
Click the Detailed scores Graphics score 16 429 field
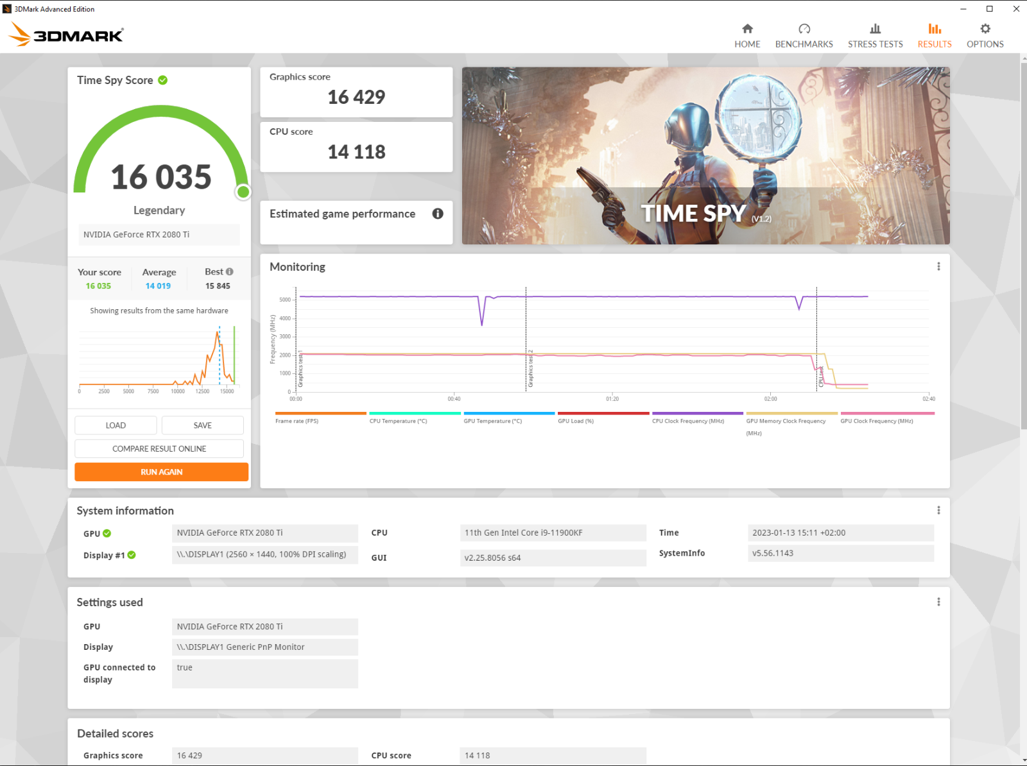(x=265, y=755)
